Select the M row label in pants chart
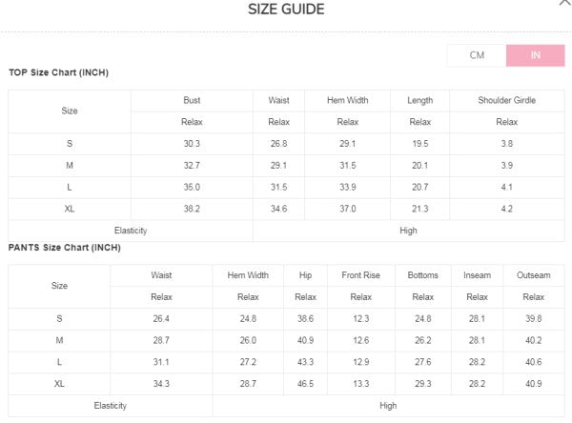 coord(59,340)
